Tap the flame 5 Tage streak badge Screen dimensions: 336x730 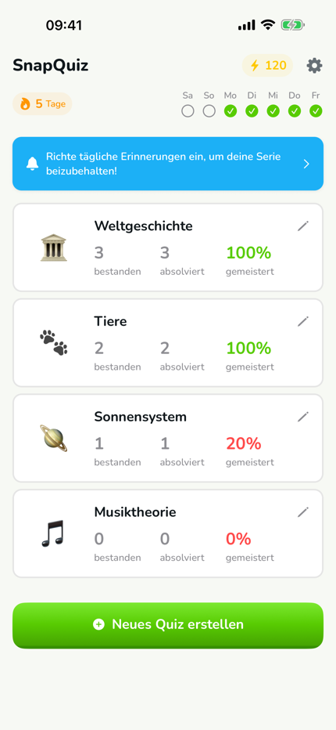pos(42,104)
